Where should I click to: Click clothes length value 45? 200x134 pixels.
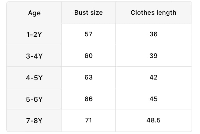(153, 99)
